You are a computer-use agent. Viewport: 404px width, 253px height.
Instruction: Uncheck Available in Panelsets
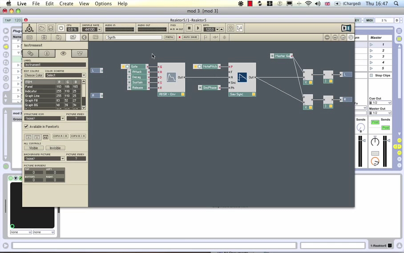[26, 126]
